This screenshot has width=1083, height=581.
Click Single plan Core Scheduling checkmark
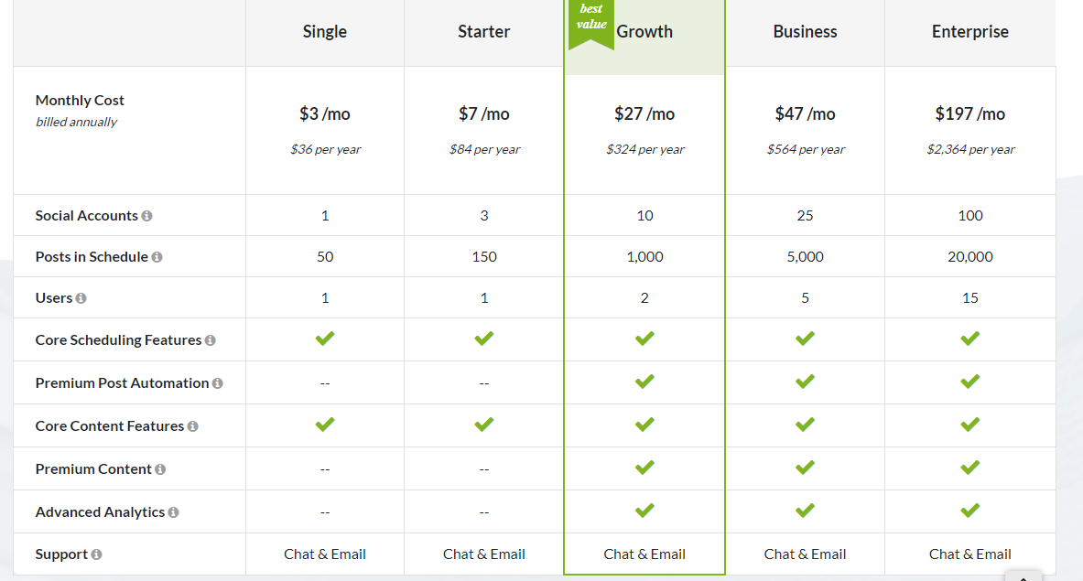pyautogui.click(x=325, y=339)
